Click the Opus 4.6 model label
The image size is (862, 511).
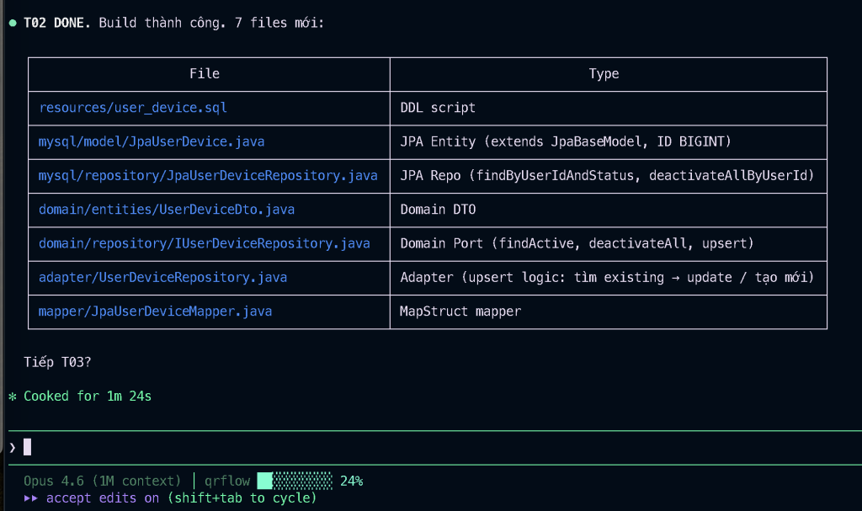pyautogui.click(x=103, y=481)
